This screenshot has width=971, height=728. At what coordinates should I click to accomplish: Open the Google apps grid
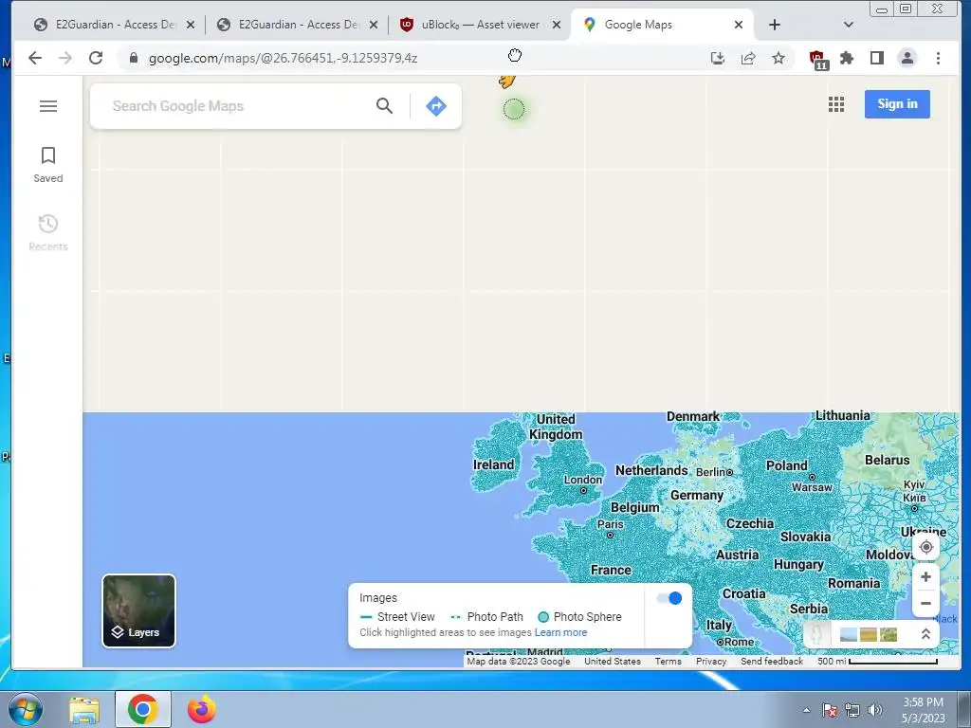pos(836,104)
